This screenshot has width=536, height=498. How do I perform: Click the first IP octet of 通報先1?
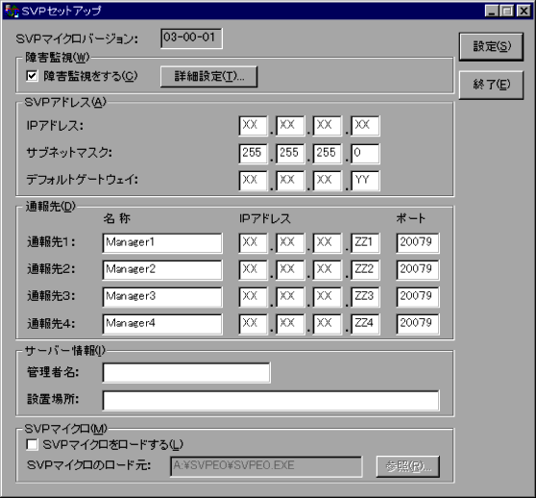click(x=253, y=243)
